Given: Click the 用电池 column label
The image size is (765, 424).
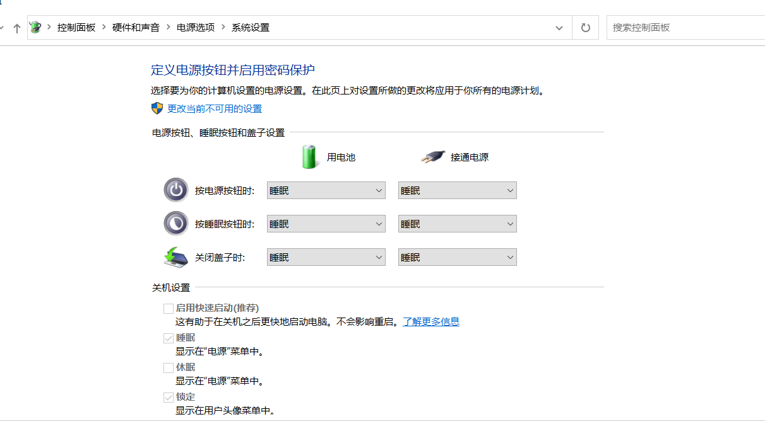Looking at the screenshot, I should pyautogui.click(x=341, y=158).
